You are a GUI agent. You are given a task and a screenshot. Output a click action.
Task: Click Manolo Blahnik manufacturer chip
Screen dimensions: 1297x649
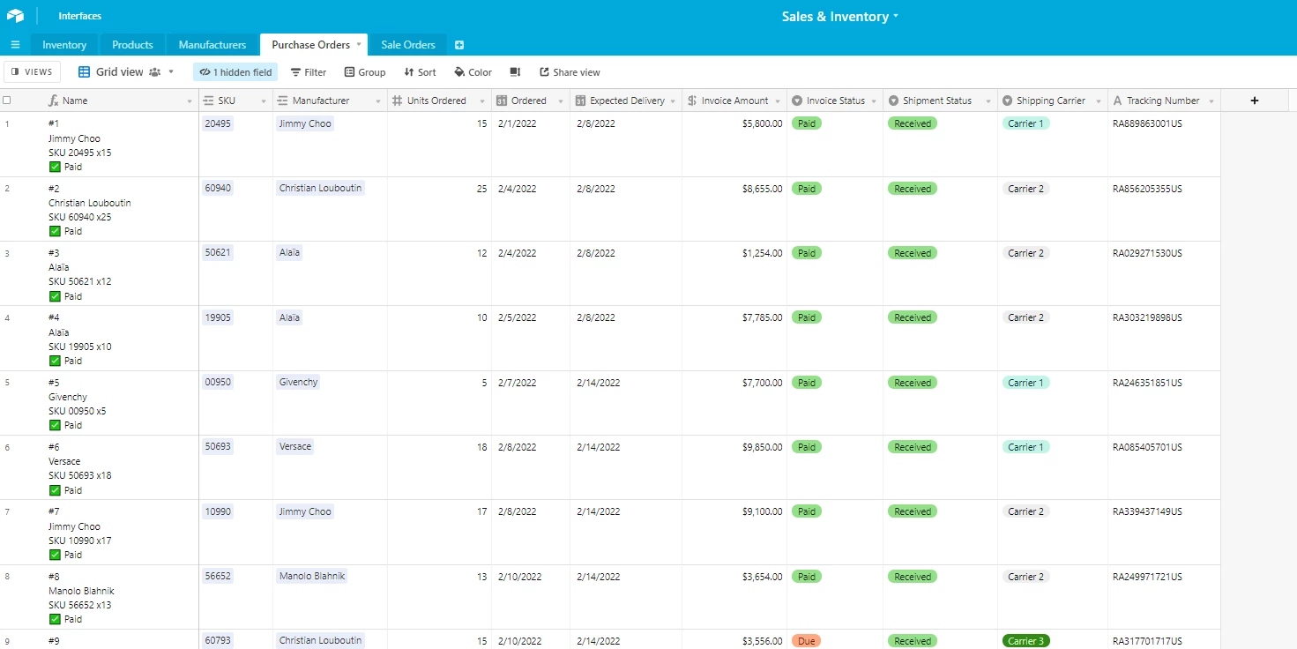312,576
